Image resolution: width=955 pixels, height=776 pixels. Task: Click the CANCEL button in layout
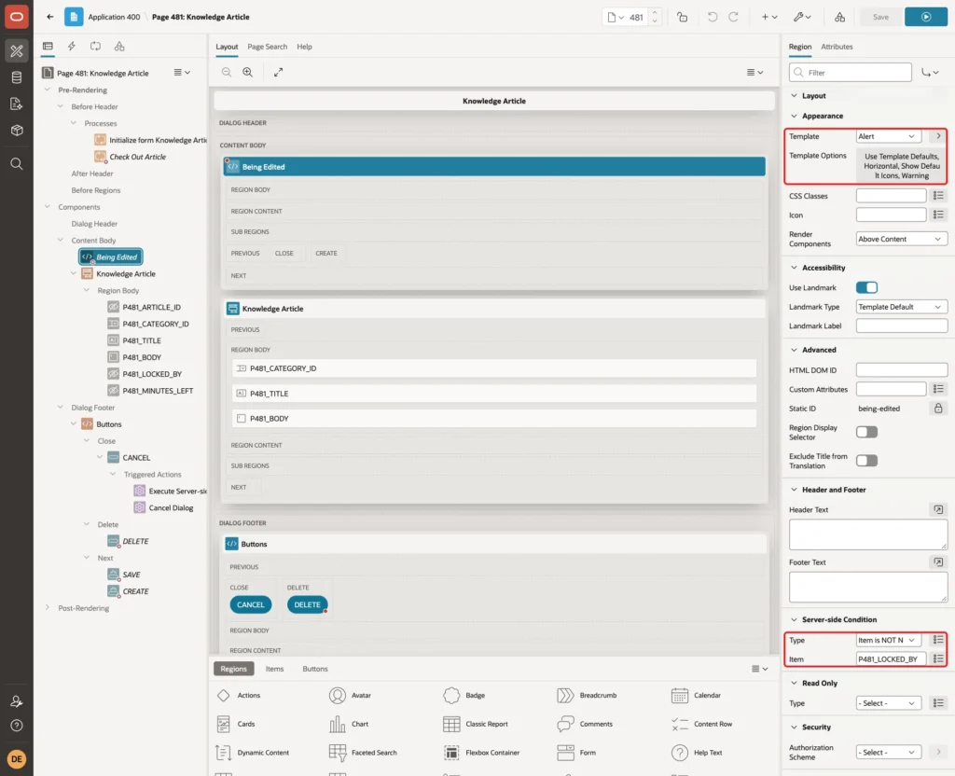coord(250,604)
